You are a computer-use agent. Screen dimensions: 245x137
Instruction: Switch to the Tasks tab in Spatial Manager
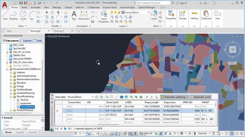pyautogui.click(x=38, y=41)
